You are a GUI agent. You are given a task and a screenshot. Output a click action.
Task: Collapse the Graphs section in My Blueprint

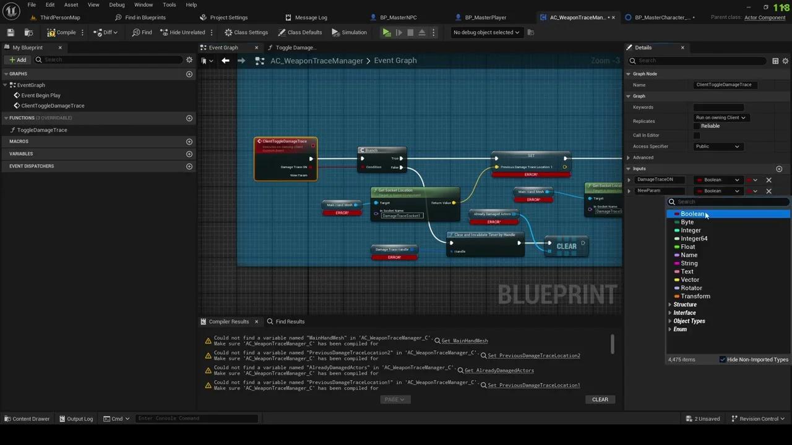(5, 74)
